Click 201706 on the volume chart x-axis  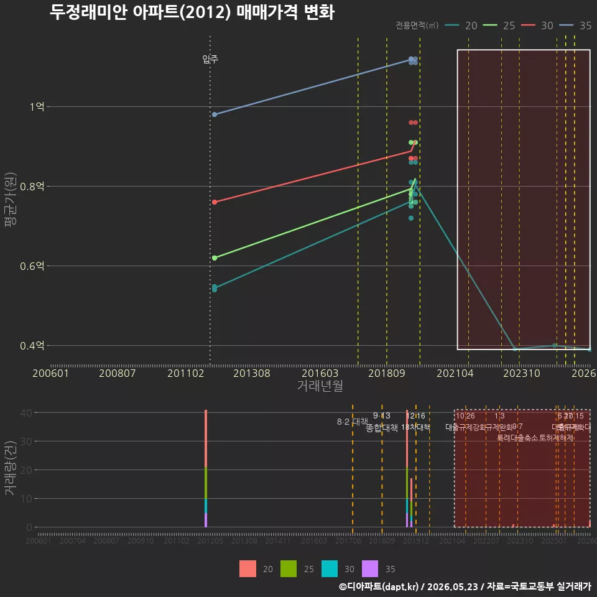pos(348,540)
